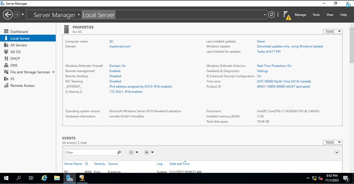Click IE Enhanced Security Configuration On link
Viewport: 354px width, 184px height.
click(x=259, y=76)
